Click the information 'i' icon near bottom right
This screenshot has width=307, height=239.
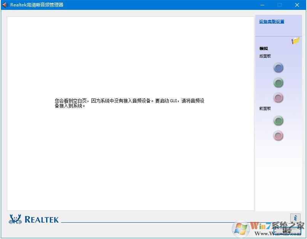point(296,217)
